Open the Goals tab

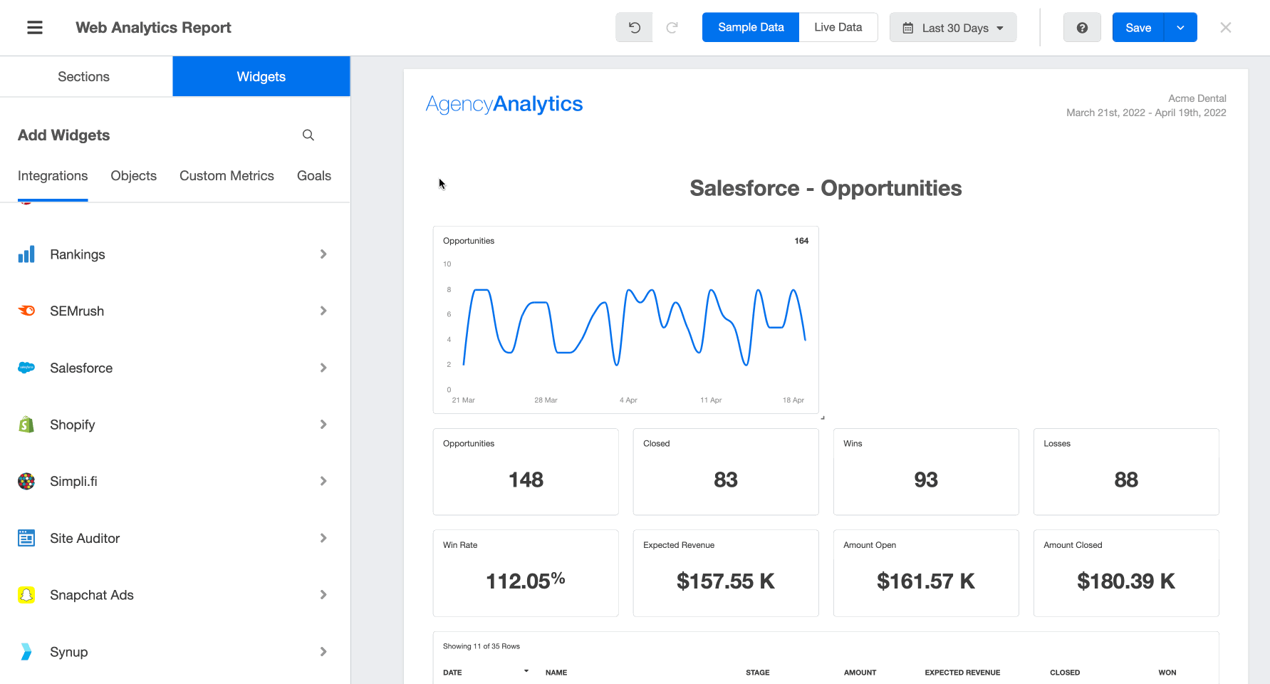click(x=314, y=176)
